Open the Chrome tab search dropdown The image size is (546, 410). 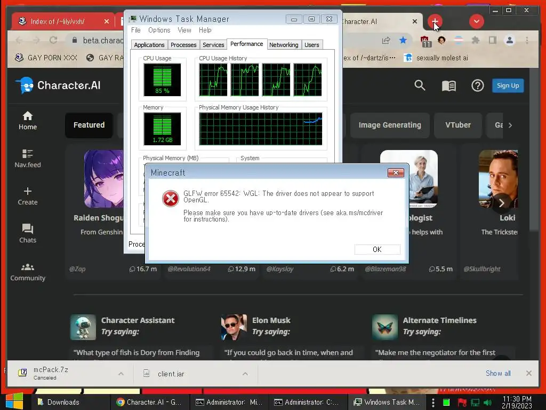point(476,21)
